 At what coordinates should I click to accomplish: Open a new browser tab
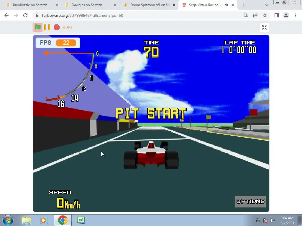click(244, 5)
